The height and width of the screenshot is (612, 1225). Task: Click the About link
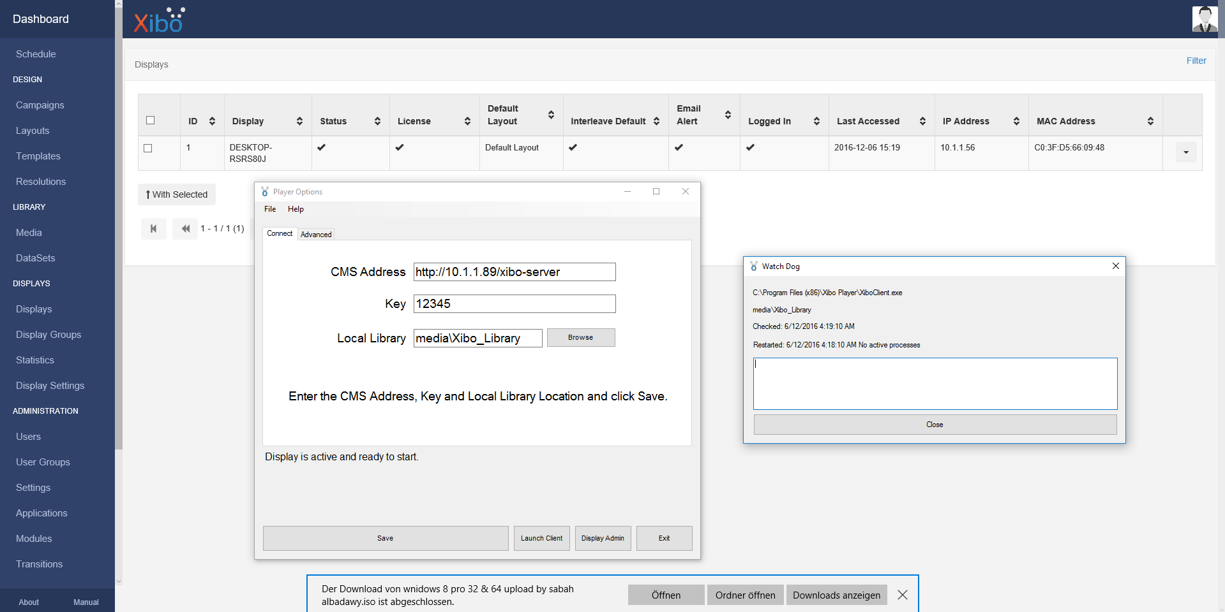29,602
